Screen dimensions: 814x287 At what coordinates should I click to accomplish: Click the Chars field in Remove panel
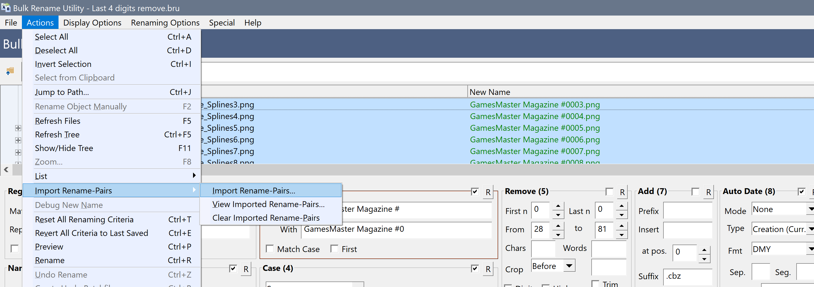(543, 248)
